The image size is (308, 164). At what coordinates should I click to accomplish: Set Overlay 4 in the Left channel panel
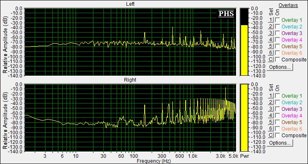click(271, 40)
